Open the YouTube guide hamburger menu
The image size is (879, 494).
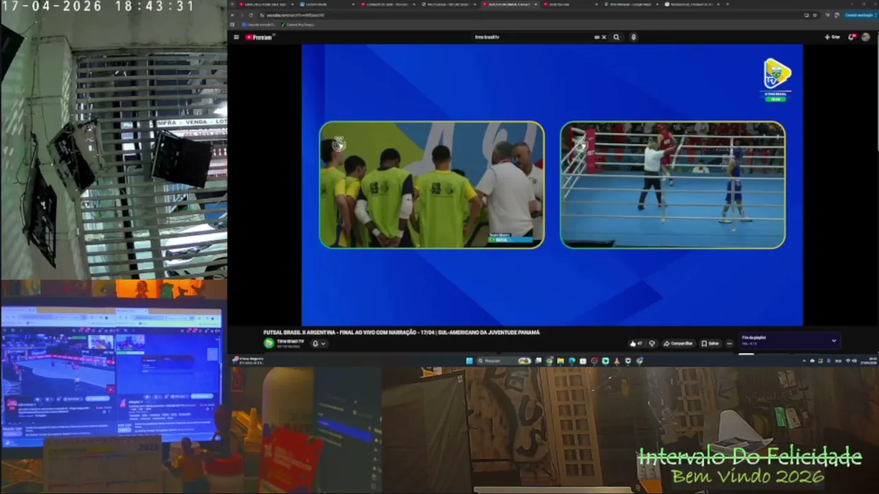(236, 37)
